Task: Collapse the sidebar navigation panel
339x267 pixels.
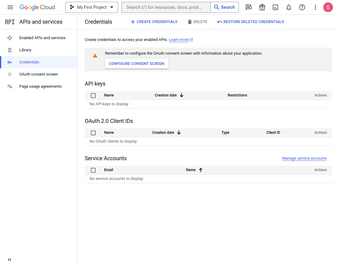Action: 9,260
